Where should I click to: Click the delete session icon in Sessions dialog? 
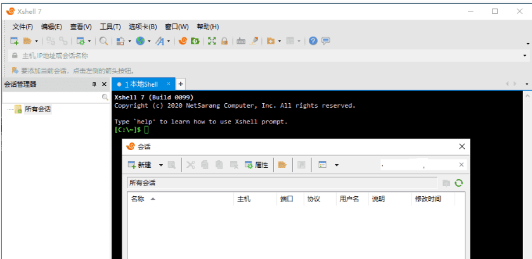[234, 165]
